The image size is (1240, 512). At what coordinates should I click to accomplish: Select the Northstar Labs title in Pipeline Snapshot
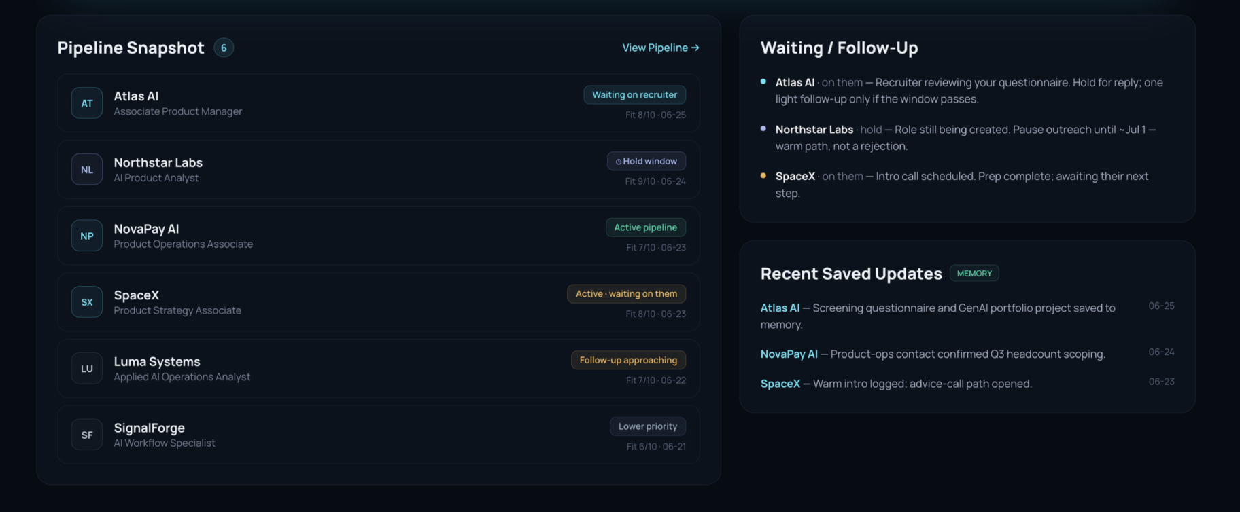[x=158, y=163]
